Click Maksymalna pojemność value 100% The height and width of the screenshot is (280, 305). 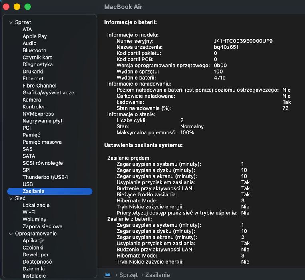pos(187,133)
